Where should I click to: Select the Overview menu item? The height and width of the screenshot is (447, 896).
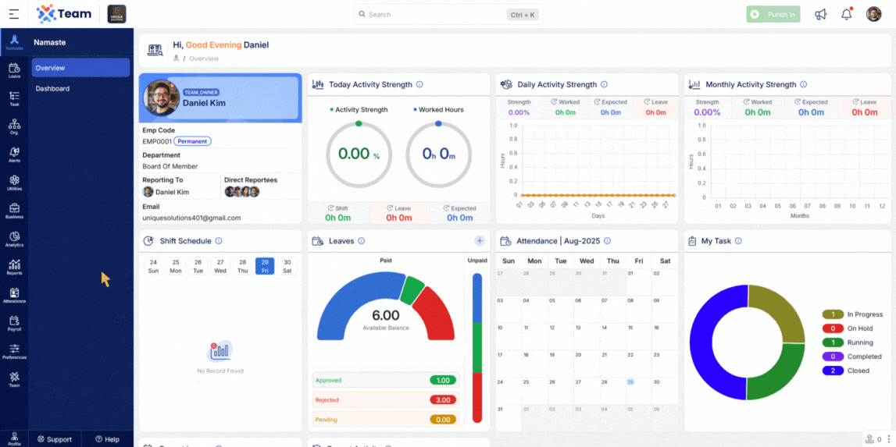click(x=80, y=68)
